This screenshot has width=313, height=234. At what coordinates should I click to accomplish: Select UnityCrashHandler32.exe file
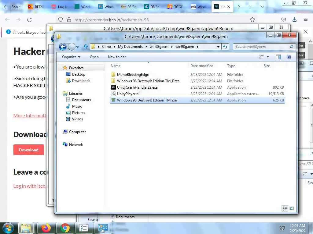(x=137, y=87)
